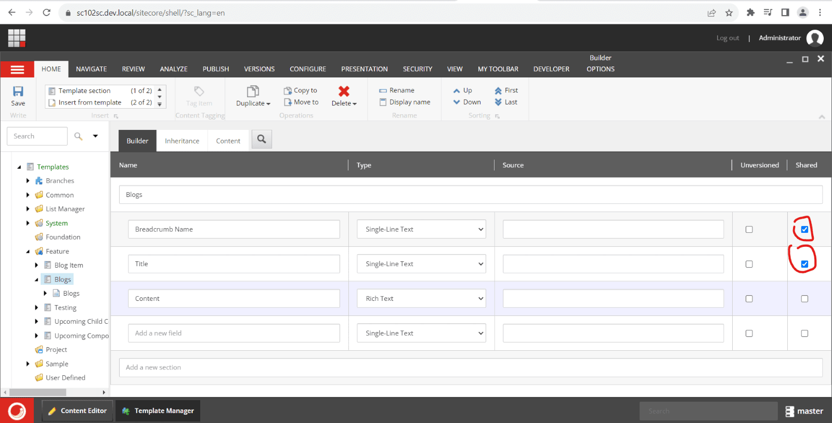Click Display name in the ribbon
The height and width of the screenshot is (423, 832).
click(x=405, y=102)
